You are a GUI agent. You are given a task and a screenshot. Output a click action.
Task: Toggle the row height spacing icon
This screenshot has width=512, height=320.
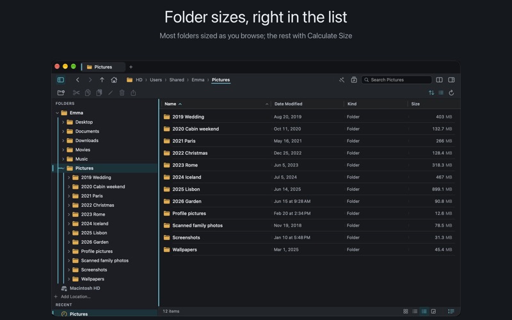pos(451,311)
